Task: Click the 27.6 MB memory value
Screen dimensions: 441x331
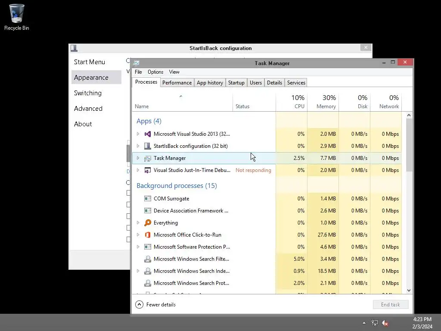Action: 326,235
